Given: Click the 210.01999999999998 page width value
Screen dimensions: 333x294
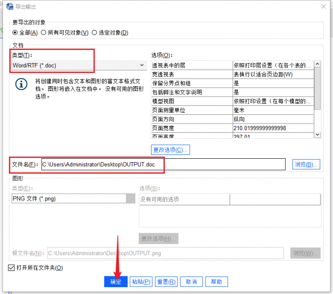Looking at the screenshot, I should pos(260,128).
